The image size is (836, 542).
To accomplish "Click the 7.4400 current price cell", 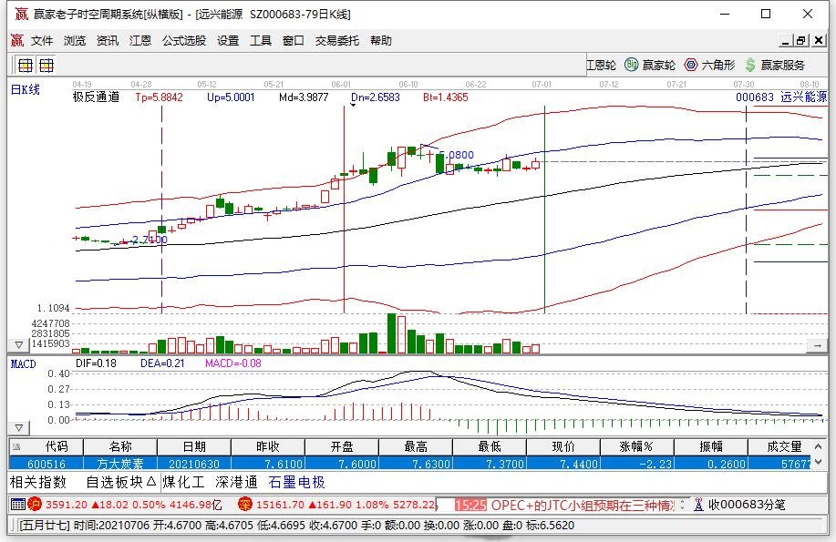I will click(563, 464).
